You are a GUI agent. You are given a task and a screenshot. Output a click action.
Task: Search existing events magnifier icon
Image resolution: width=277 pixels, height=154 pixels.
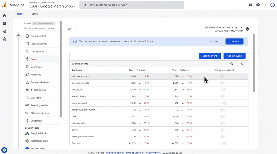coord(232,64)
